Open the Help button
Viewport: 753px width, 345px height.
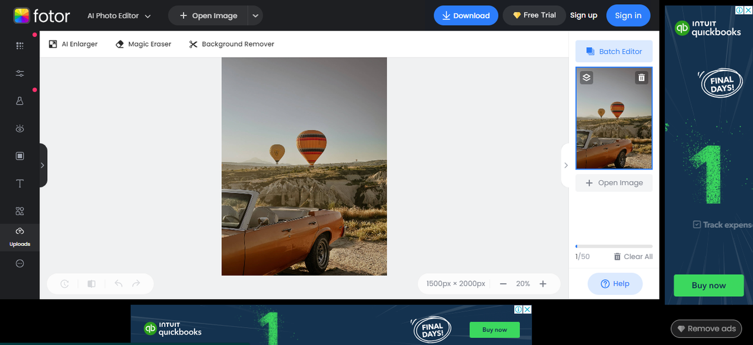pyautogui.click(x=615, y=284)
